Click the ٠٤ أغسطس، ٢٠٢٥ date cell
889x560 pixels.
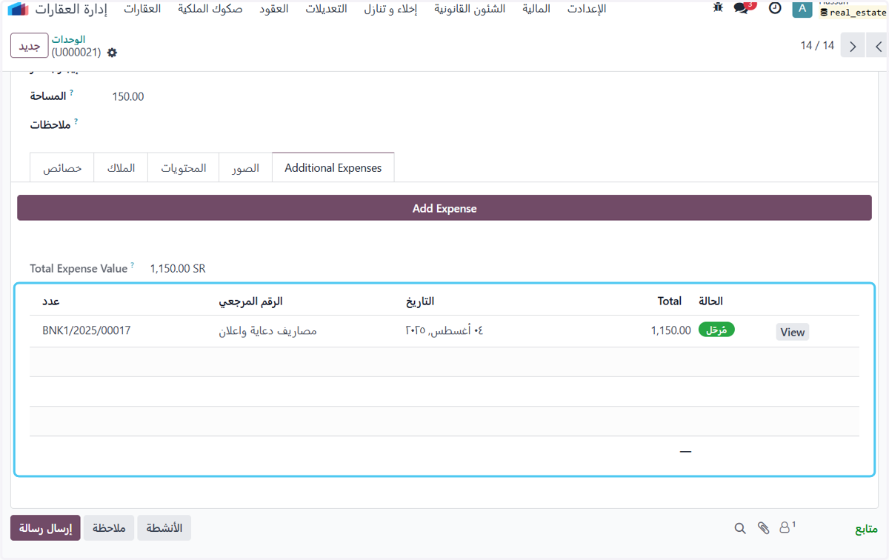pyautogui.click(x=444, y=330)
